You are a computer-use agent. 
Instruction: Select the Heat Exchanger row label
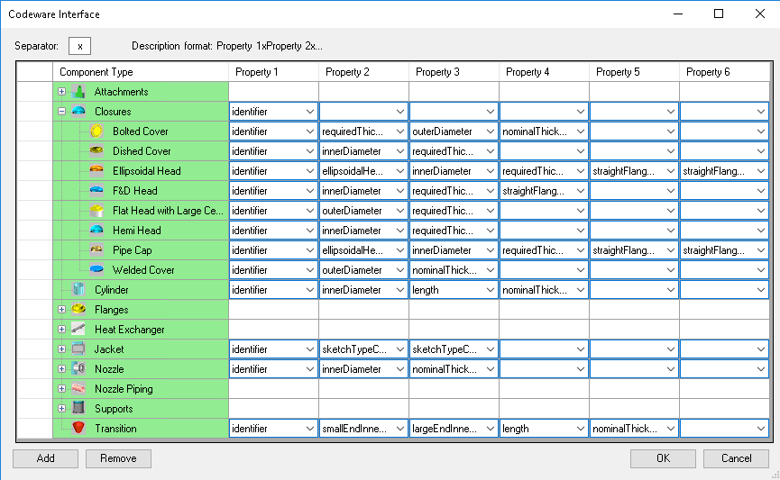pos(129,330)
